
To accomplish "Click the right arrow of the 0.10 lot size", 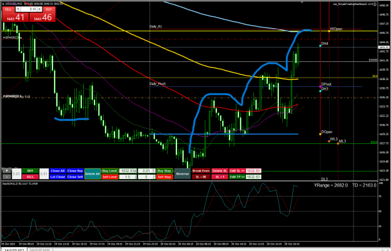I will [39, 9].
